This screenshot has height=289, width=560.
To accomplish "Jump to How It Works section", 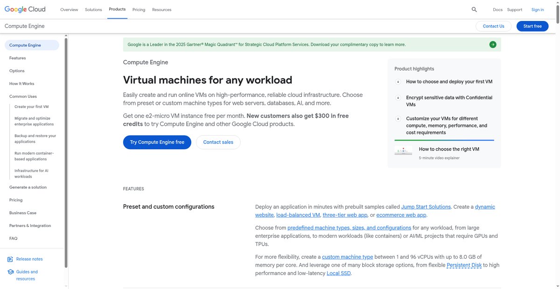I will (22, 84).
